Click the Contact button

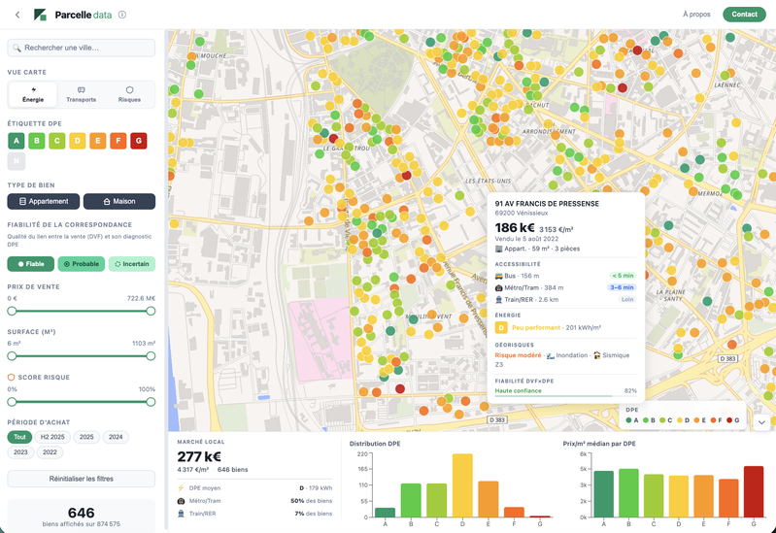click(x=744, y=15)
